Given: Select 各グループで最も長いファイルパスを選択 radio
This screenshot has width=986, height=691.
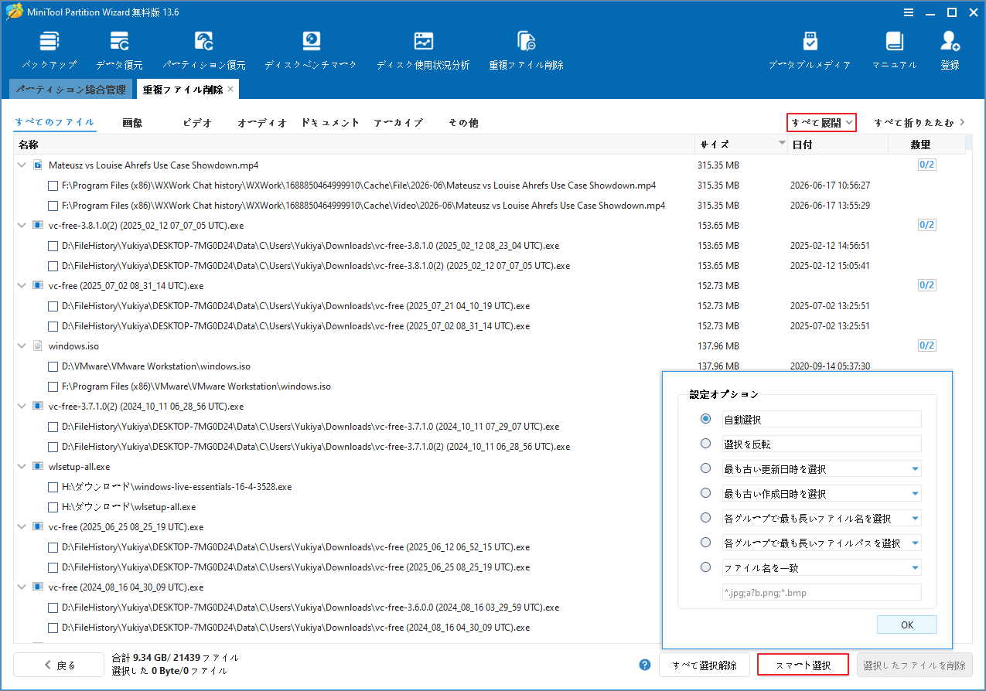Looking at the screenshot, I should click(x=705, y=542).
